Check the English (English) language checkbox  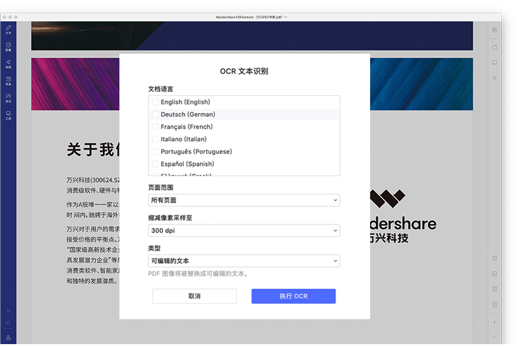coord(155,102)
